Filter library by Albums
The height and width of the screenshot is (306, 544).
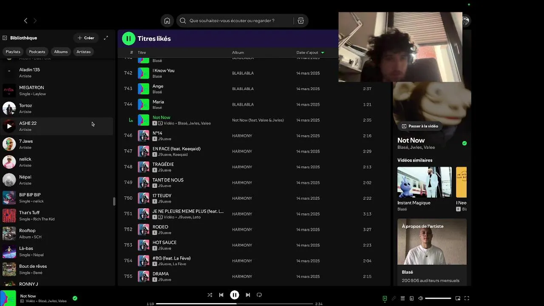(x=61, y=51)
